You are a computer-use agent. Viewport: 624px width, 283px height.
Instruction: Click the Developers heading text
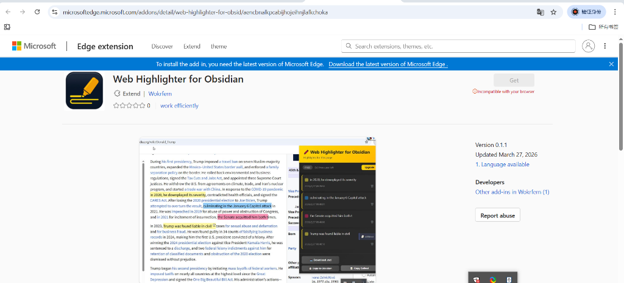point(490,182)
